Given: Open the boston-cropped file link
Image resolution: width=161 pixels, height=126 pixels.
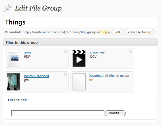Looking at the screenshot, I should (x=36, y=76).
